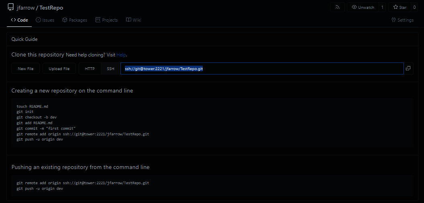View the watchers count of 1
The height and width of the screenshot is (203, 424).
382,7
